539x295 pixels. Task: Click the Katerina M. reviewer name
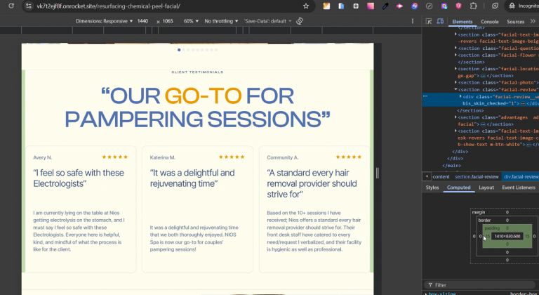coord(163,157)
